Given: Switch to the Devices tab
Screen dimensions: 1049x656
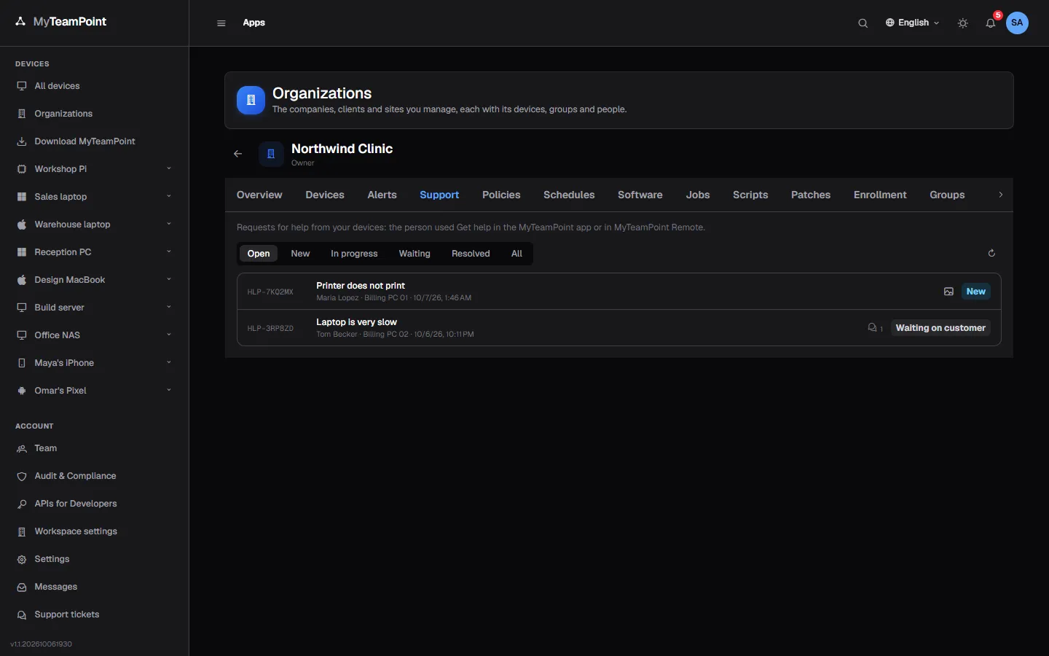Looking at the screenshot, I should [x=325, y=195].
